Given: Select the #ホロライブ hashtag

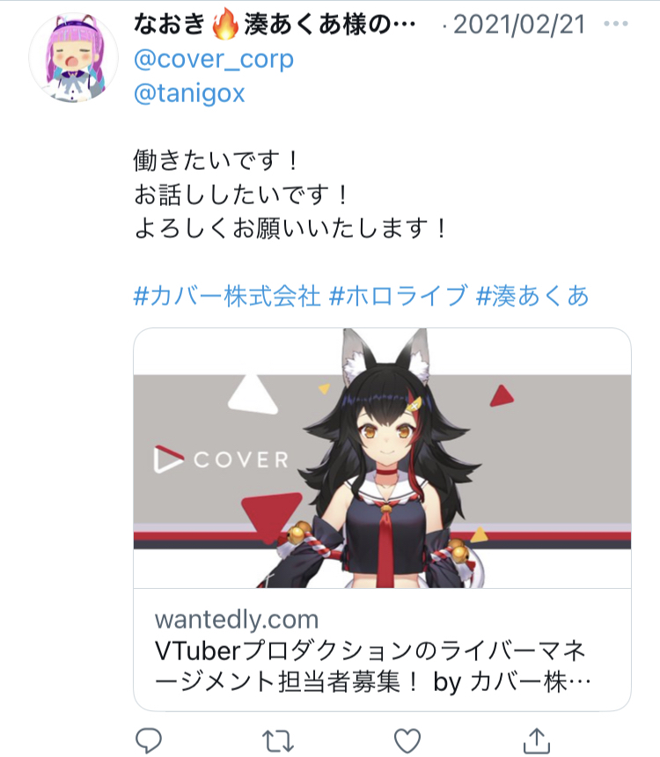Looking at the screenshot, I should [399, 296].
